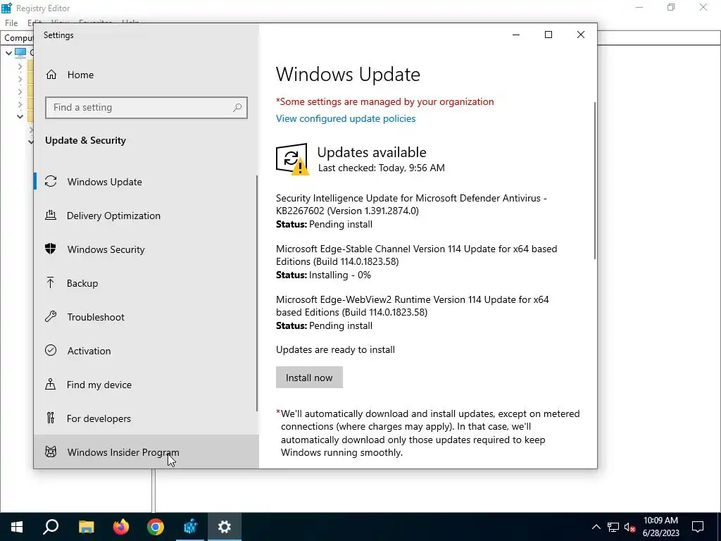Select Backup in the sidebar
This screenshot has width=721, height=541.
click(146, 283)
